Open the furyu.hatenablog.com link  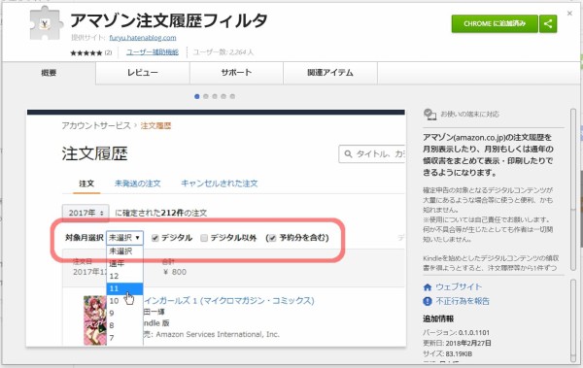[143, 38]
